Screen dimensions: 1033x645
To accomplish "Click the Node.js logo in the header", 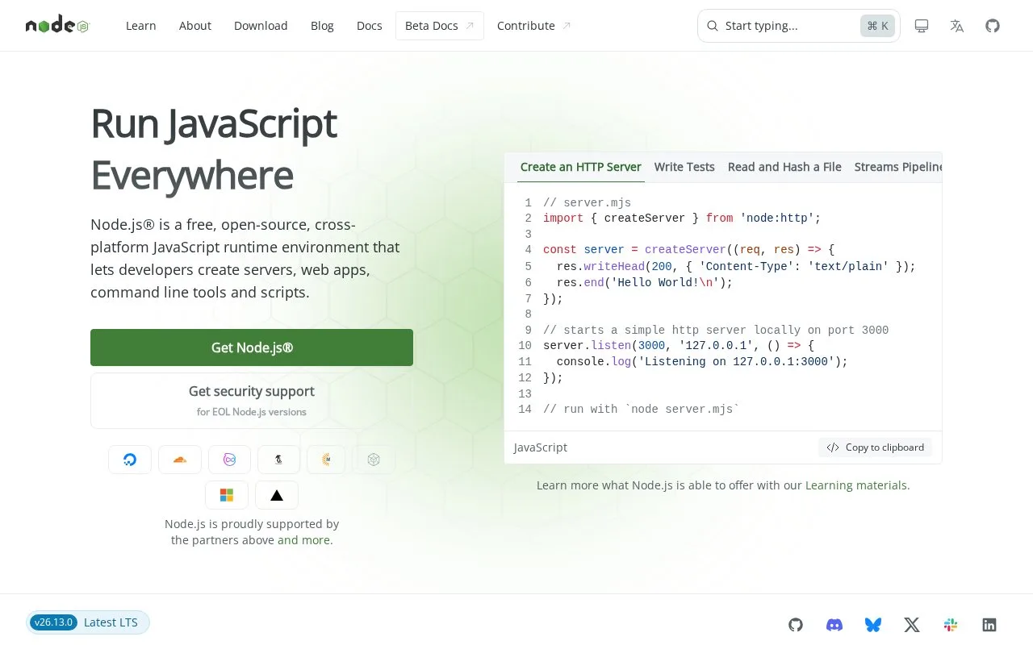I will click(x=56, y=26).
